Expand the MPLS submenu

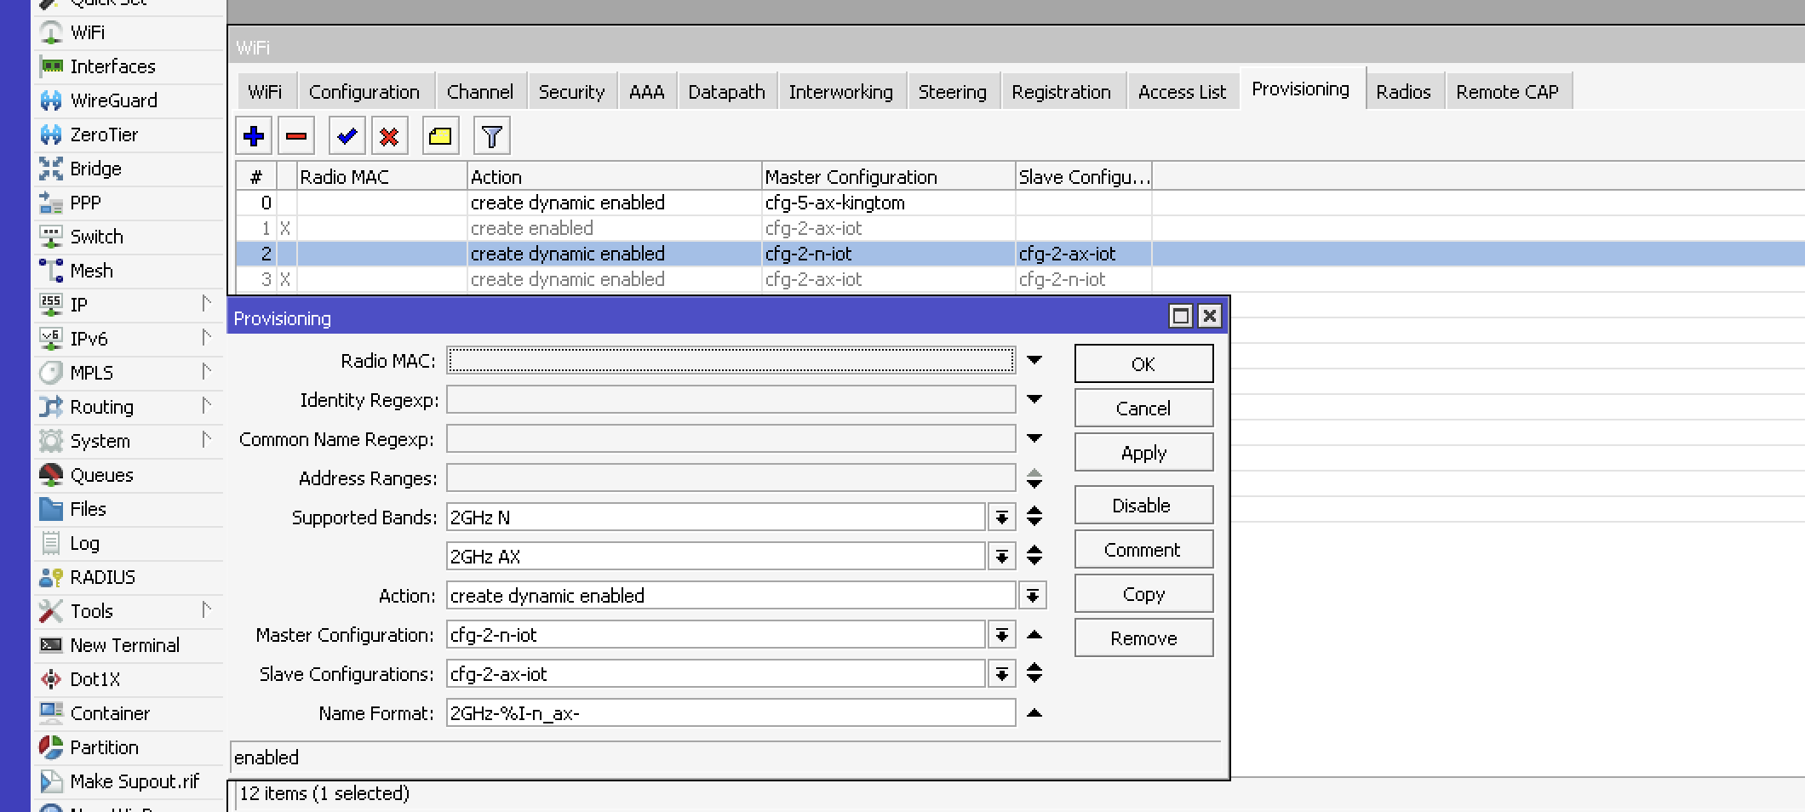206,371
